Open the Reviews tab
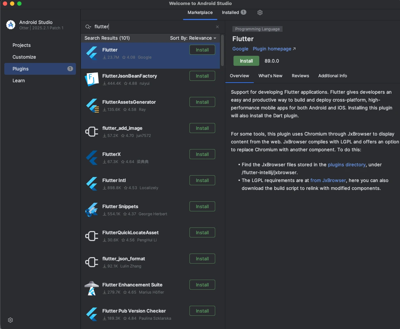Viewport: 400px width, 329px height. click(300, 76)
